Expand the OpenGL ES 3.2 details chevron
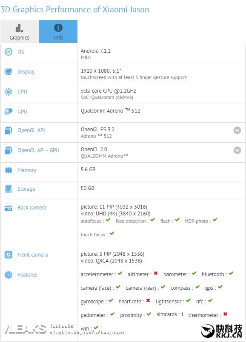246x342 pixels. point(237,131)
